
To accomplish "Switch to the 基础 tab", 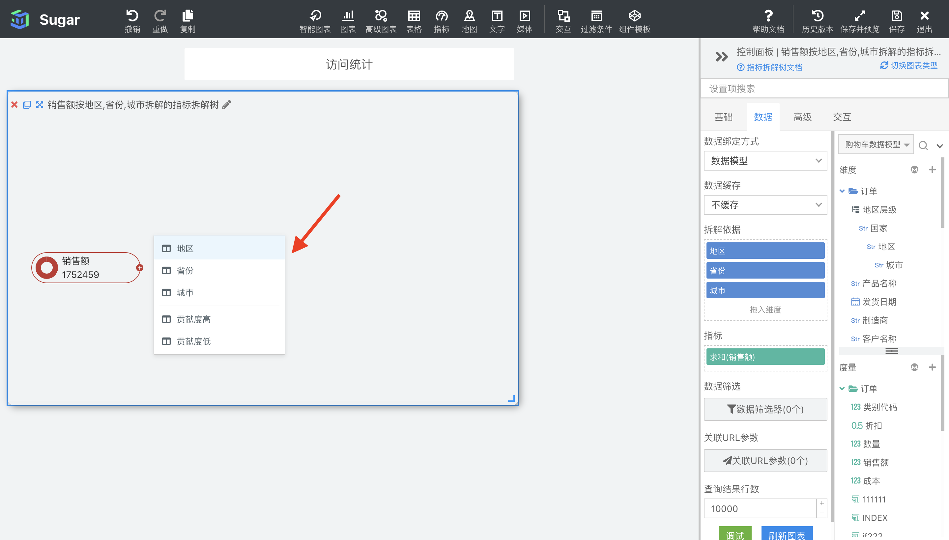I will [723, 117].
